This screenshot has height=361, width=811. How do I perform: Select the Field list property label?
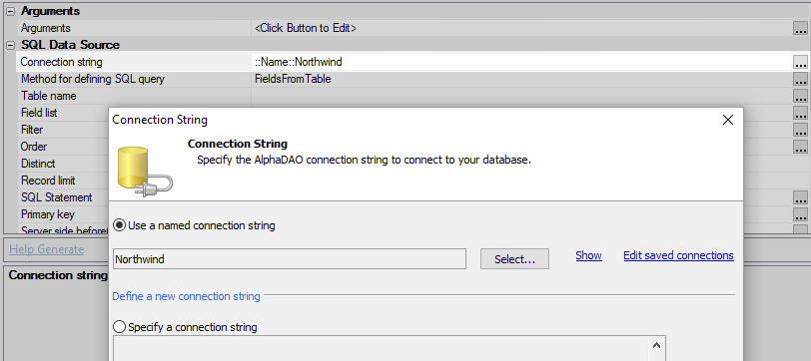point(39,113)
